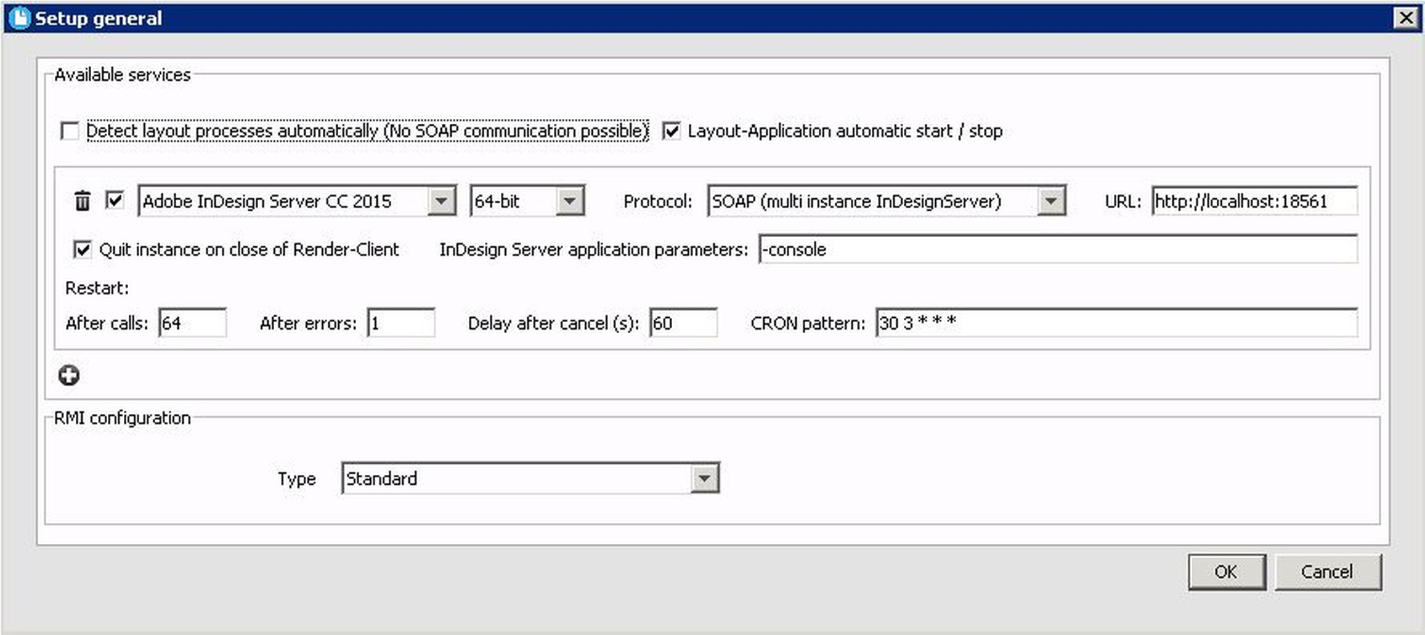The height and width of the screenshot is (635, 1425).
Task: Open the Adobe InDesign Server version dropdown
Action: pos(441,201)
